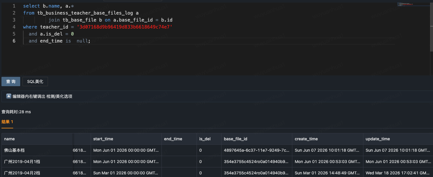
Task: Switch to the 结果 1 tab
Action: [7, 122]
